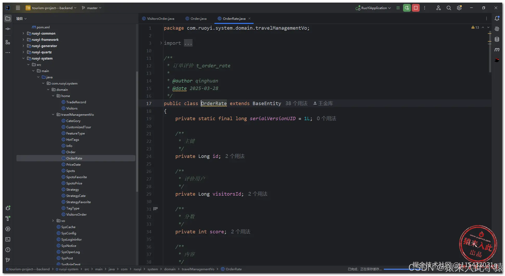
Task: Open the Database tool window
Action: point(497,39)
